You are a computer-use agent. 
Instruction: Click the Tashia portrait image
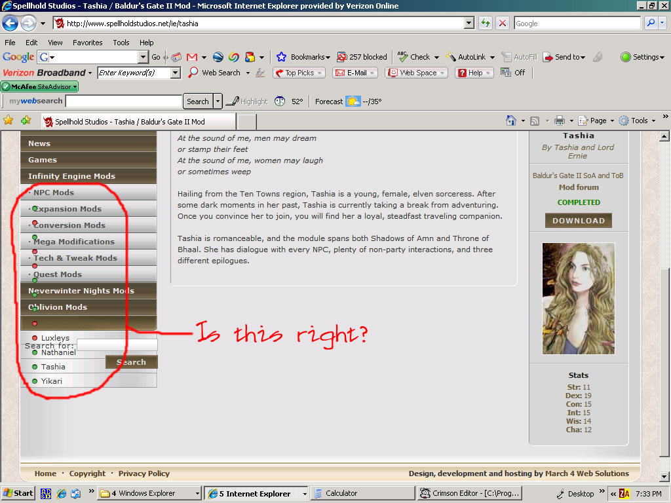click(x=578, y=299)
